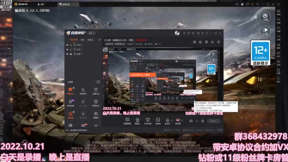Click emulator top-bar gamepad icon

[x=237, y=4]
